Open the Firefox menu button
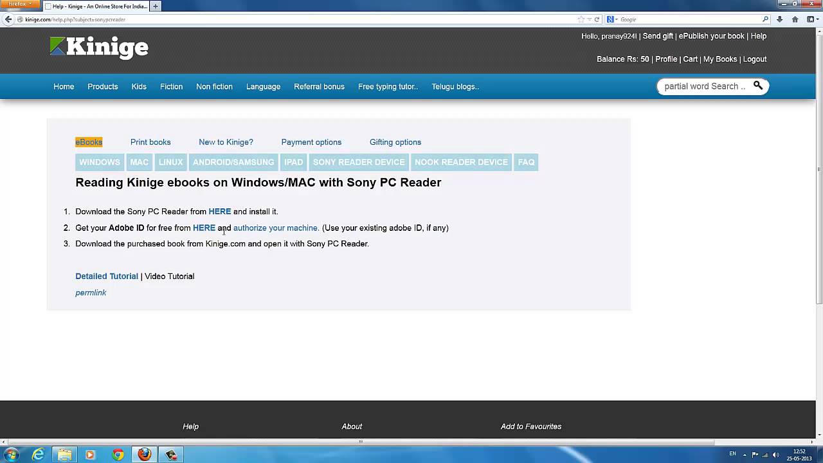 pos(20,4)
